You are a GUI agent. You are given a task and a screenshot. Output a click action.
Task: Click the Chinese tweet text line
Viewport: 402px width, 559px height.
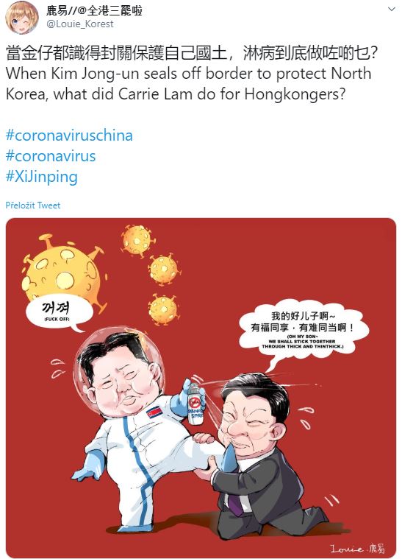(191, 54)
